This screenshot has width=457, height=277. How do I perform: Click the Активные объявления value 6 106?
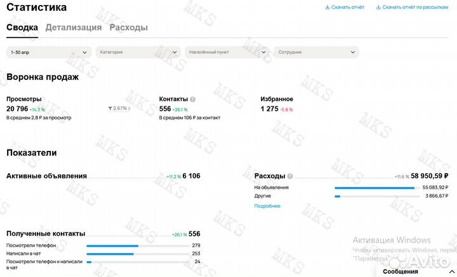[x=191, y=176]
